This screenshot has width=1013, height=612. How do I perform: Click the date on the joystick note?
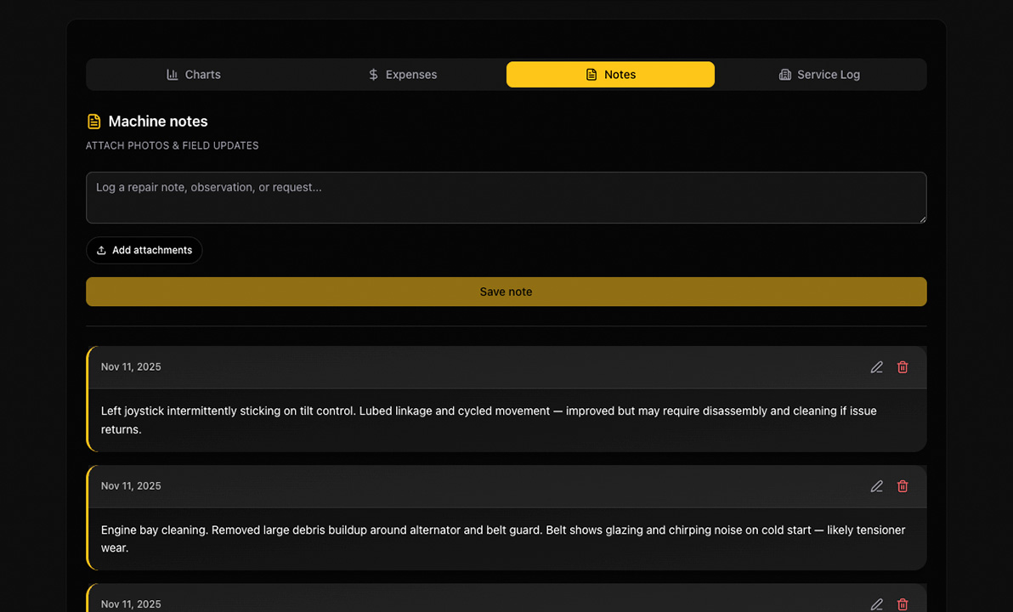[x=131, y=367]
